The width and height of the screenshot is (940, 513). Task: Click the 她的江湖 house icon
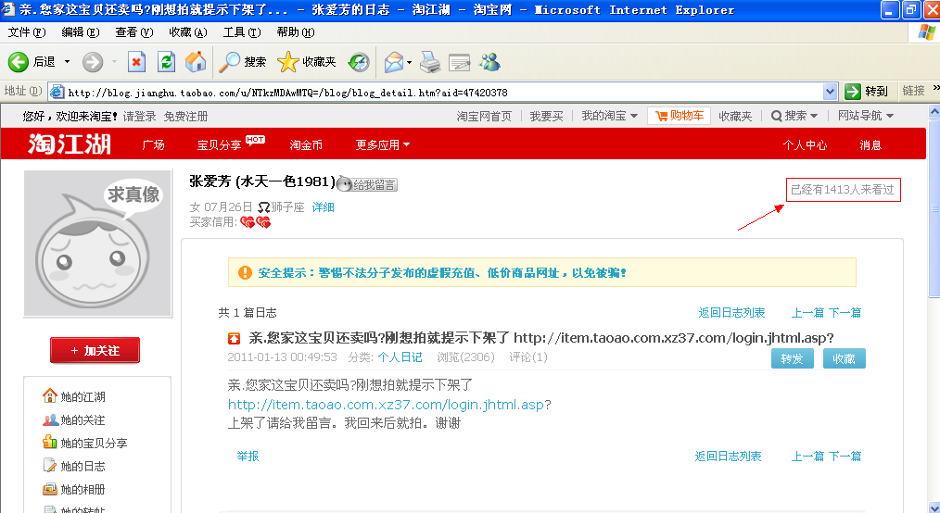(50, 395)
